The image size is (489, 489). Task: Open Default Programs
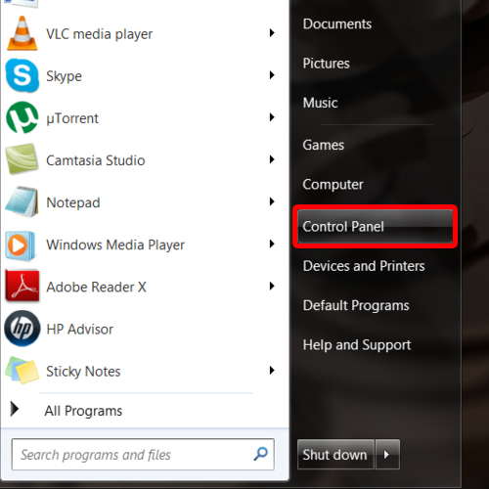[x=356, y=306]
